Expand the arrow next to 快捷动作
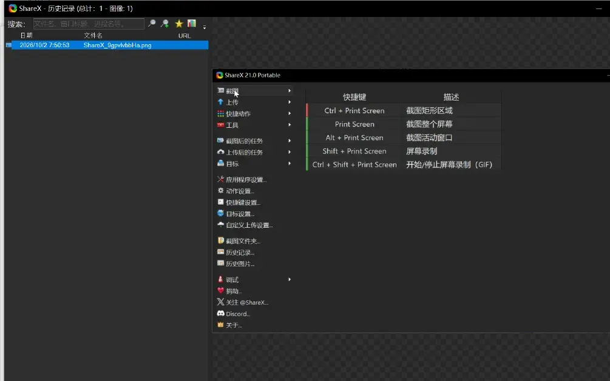The height and width of the screenshot is (381, 610). click(x=290, y=113)
